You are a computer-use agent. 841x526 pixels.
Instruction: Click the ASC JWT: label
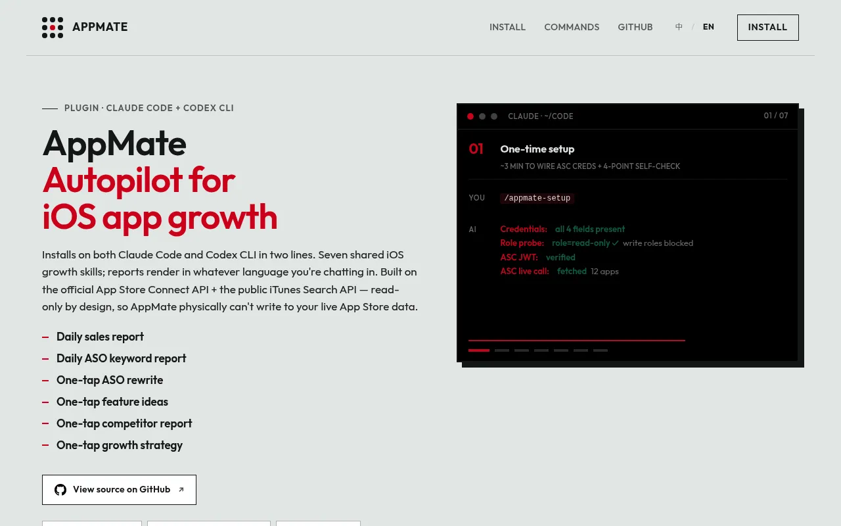519,258
